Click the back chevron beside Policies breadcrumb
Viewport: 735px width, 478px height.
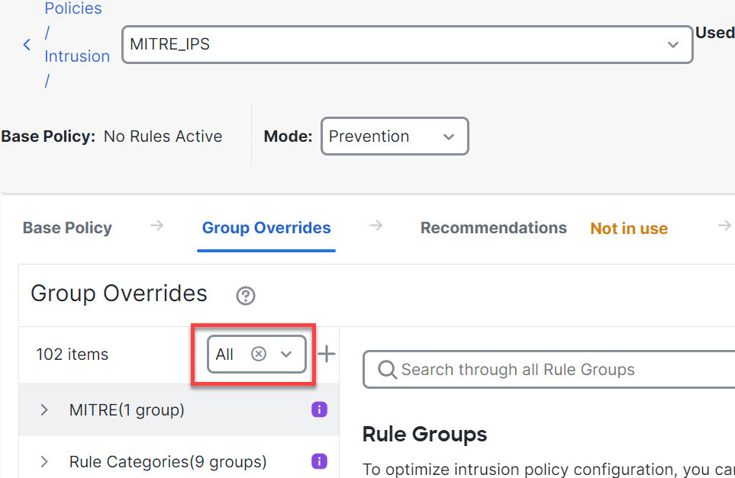27,45
